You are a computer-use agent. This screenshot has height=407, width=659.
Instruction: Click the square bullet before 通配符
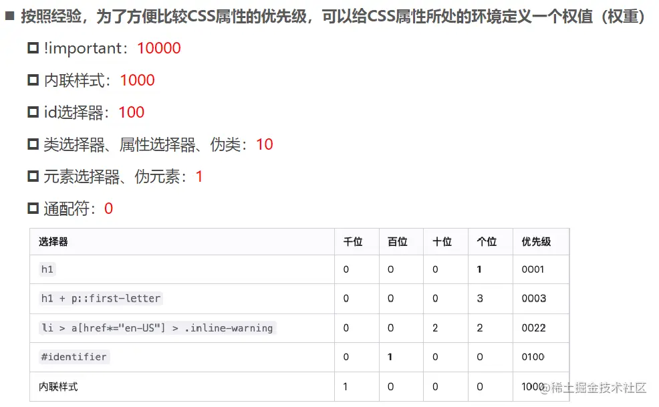coord(33,208)
